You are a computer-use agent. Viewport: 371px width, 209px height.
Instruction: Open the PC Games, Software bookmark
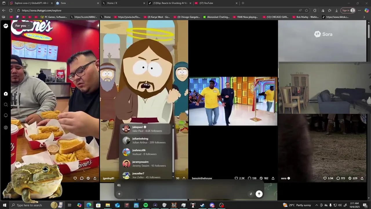(54, 17)
